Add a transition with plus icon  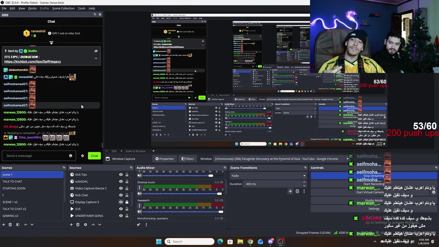pos(290,191)
